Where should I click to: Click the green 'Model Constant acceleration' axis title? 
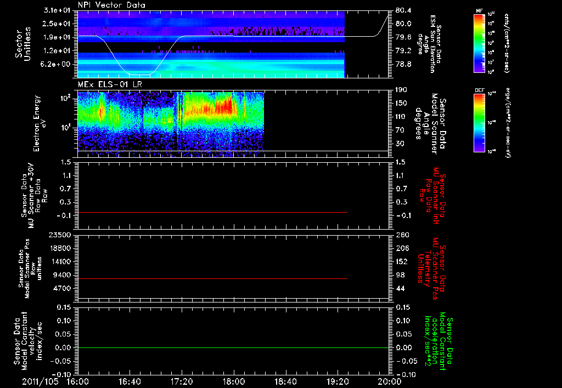click(x=439, y=341)
